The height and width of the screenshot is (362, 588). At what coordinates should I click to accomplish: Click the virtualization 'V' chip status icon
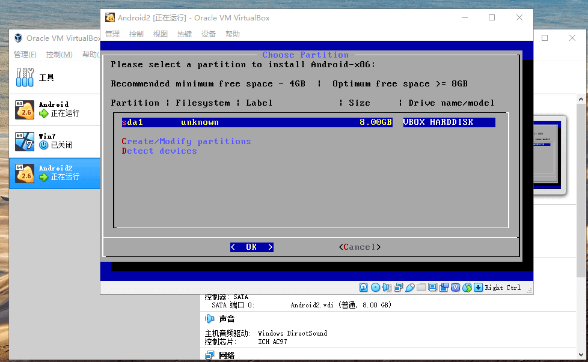tap(455, 288)
